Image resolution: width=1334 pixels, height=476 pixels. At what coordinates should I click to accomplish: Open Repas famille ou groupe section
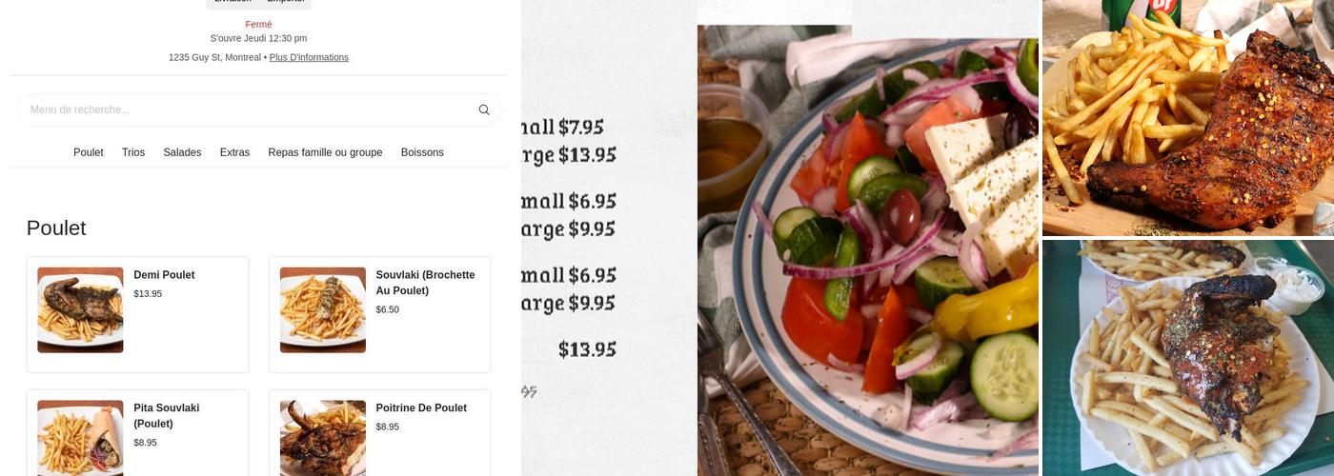[325, 152]
